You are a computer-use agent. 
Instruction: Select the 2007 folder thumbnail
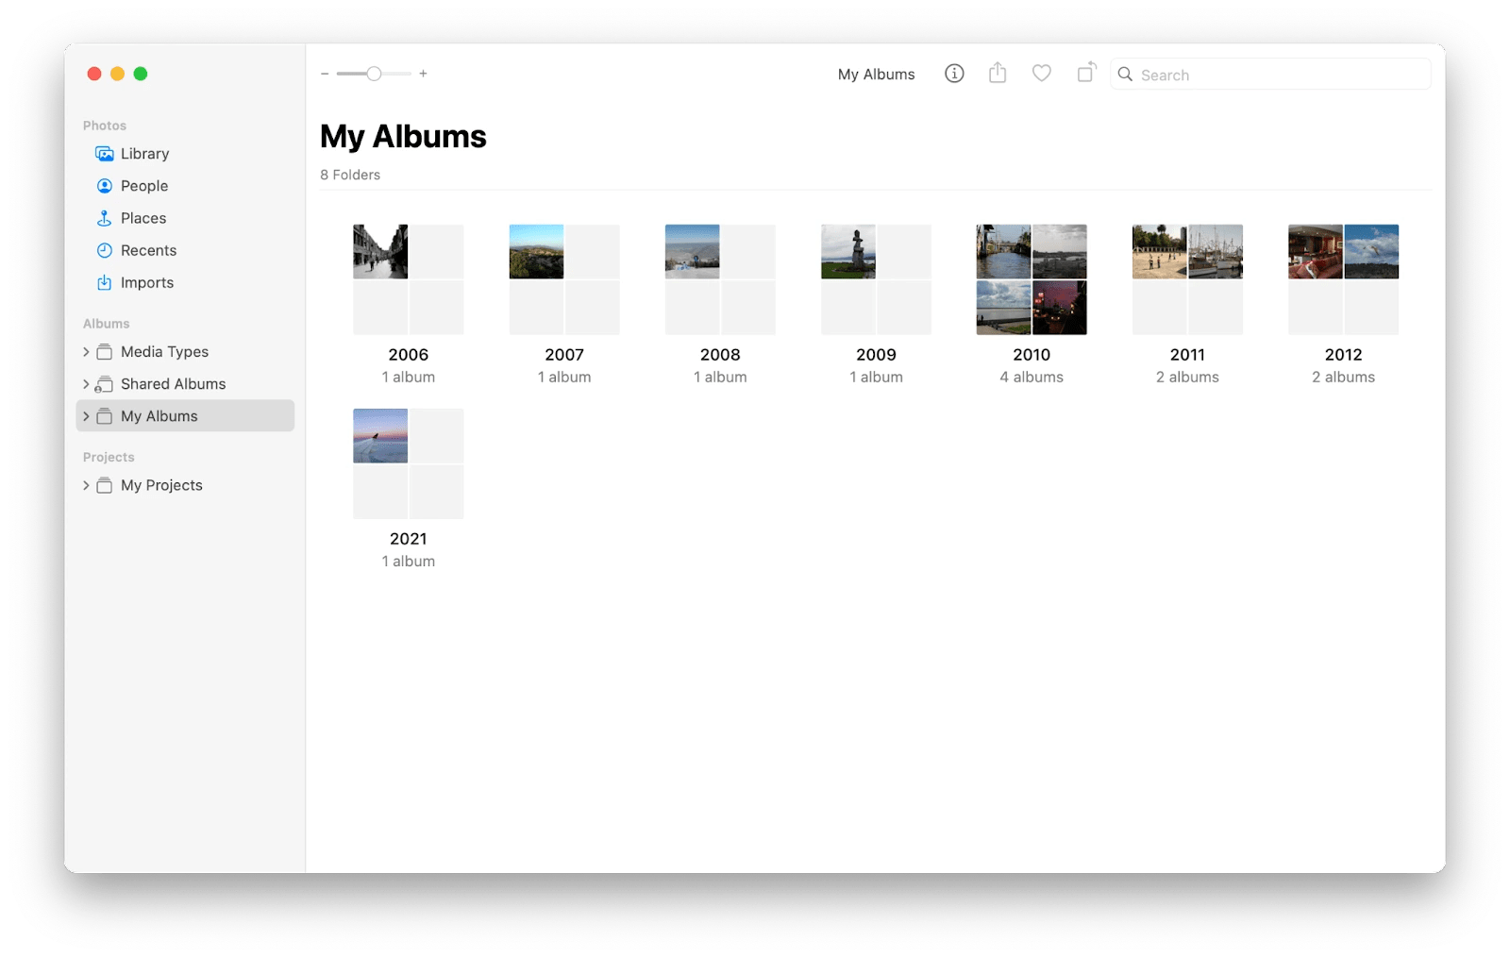tap(564, 279)
